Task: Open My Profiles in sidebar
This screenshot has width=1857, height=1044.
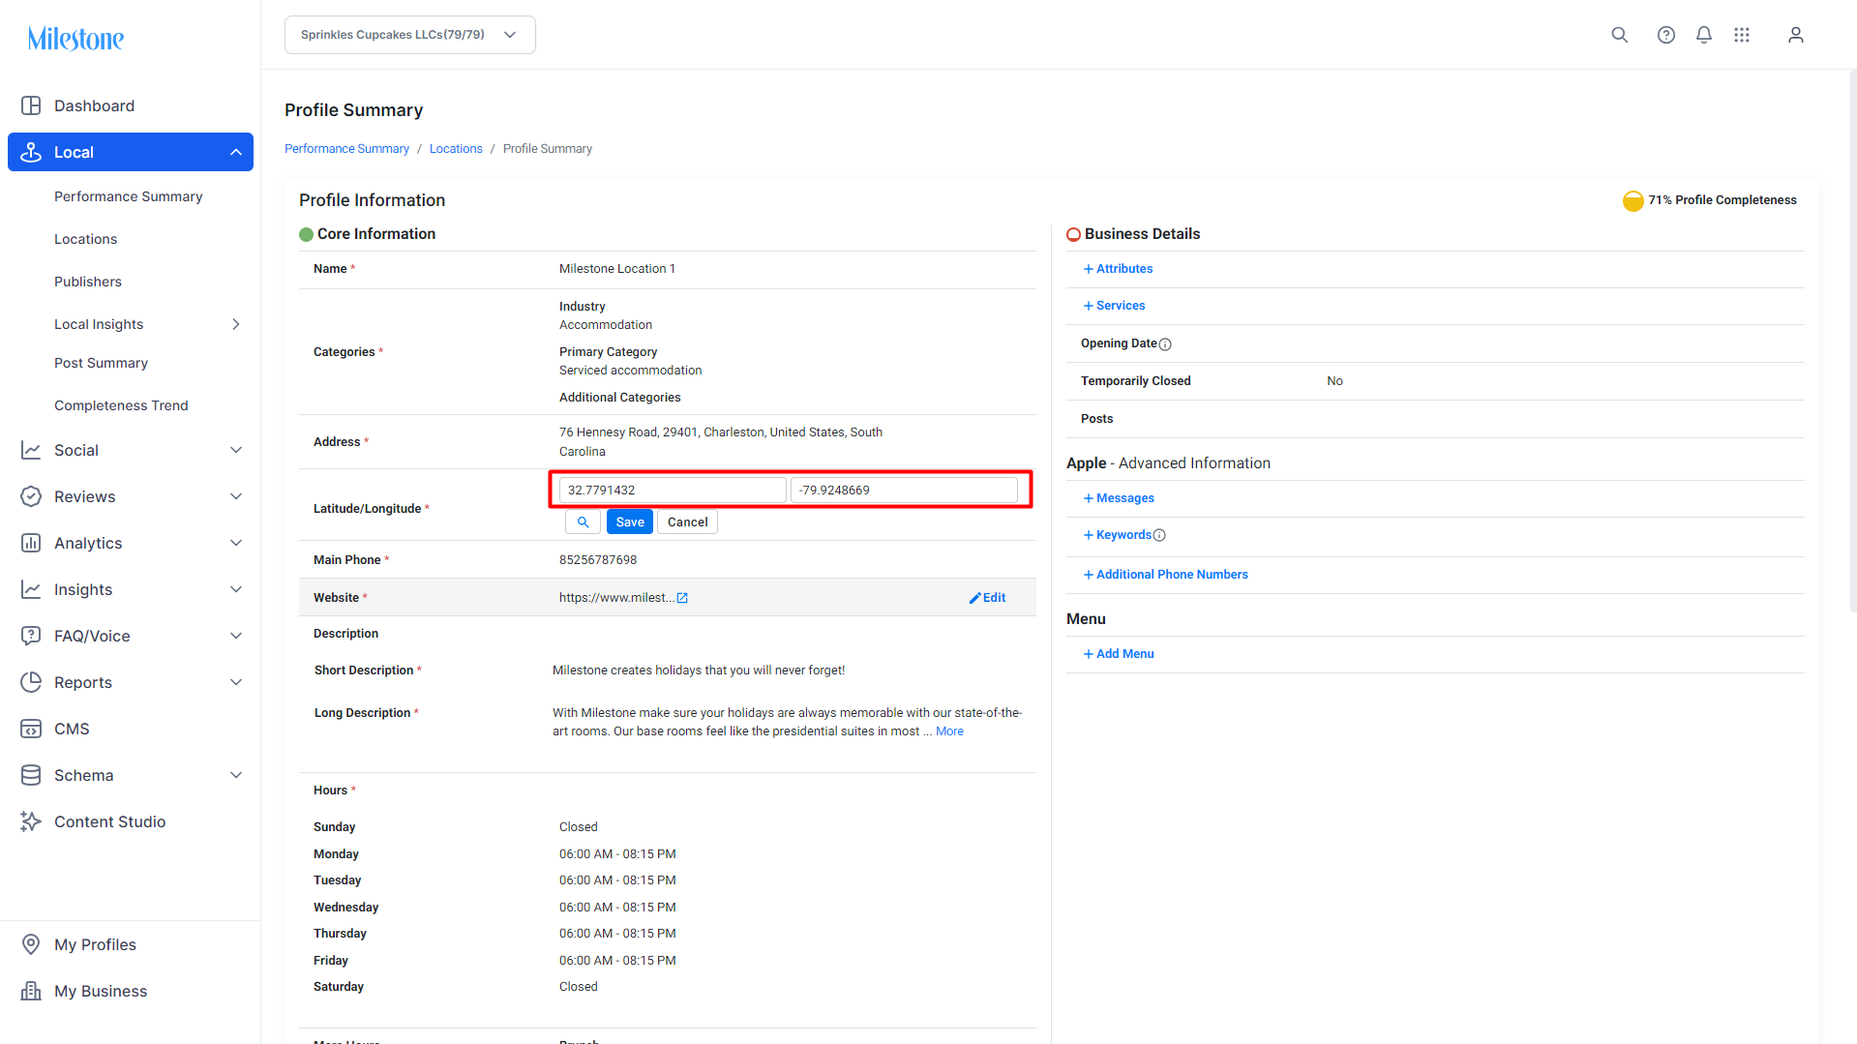Action: (x=95, y=944)
